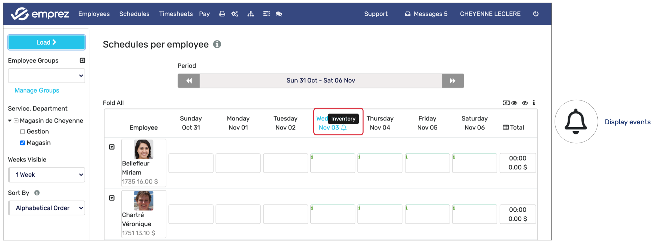
Task: Collapse the Magasin de Cheyenne tree
Action: click(10, 121)
